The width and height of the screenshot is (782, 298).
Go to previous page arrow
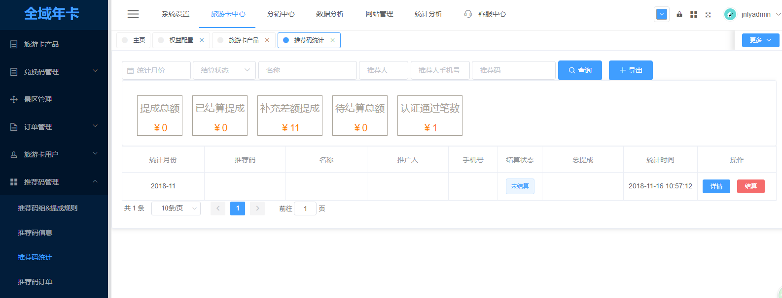pyautogui.click(x=218, y=209)
